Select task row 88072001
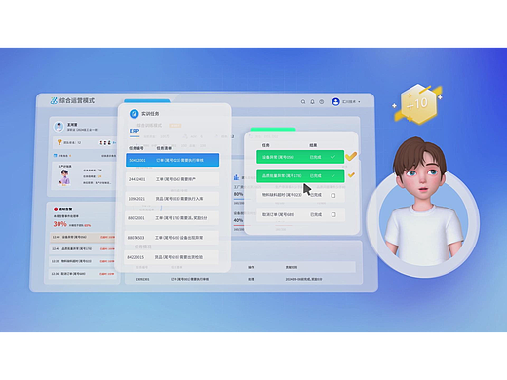 [173, 218]
